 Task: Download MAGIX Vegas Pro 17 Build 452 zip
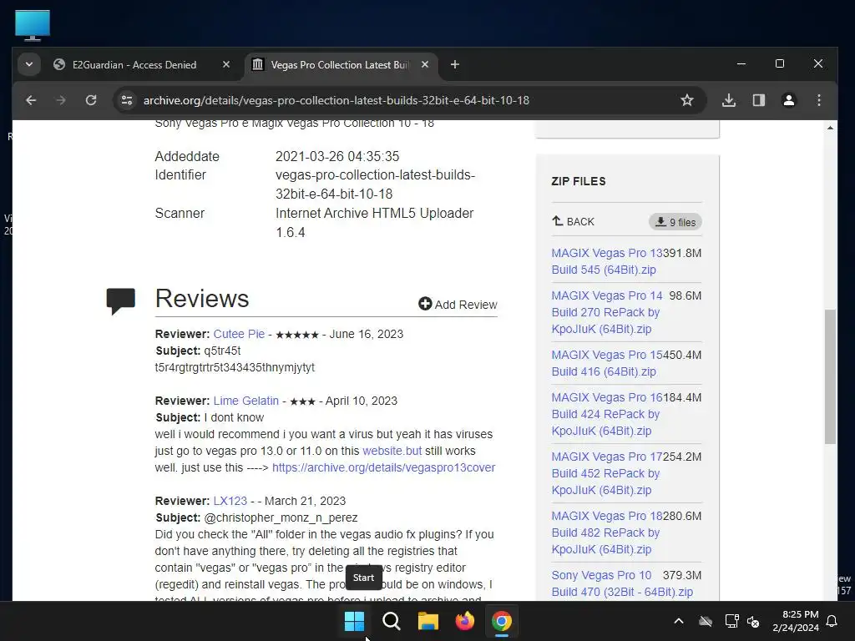click(x=606, y=473)
